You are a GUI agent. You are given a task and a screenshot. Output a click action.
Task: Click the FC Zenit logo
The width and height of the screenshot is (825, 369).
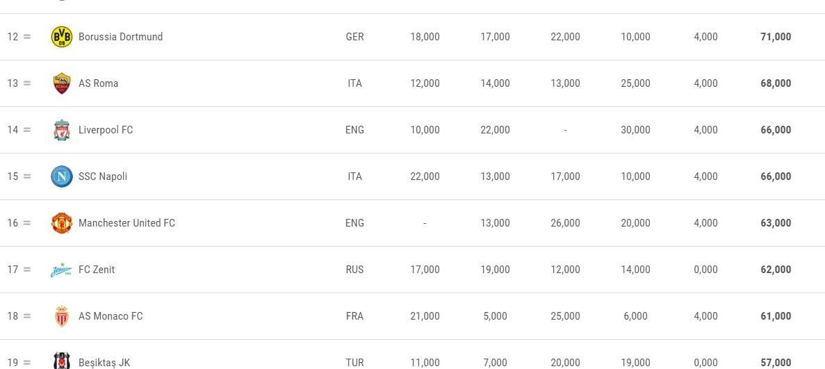62,270
